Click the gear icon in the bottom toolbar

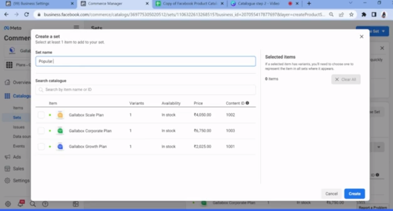pos(8,204)
